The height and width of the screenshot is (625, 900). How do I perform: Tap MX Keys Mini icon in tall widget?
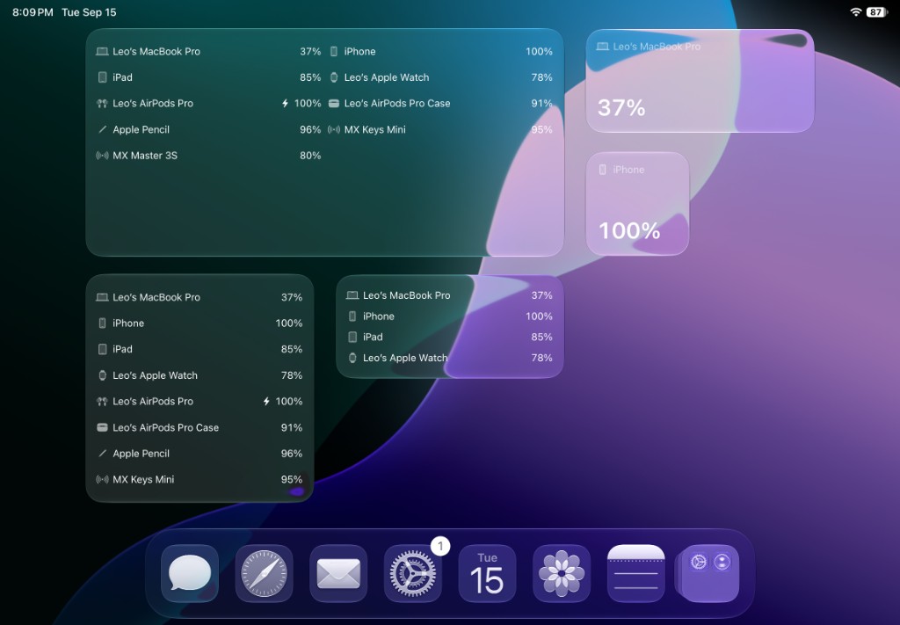102,479
